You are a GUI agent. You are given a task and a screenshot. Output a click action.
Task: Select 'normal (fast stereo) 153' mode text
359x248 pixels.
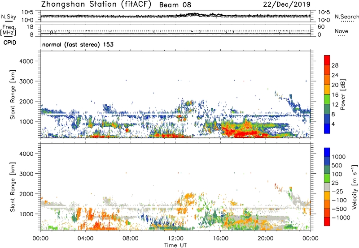[78, 44]
